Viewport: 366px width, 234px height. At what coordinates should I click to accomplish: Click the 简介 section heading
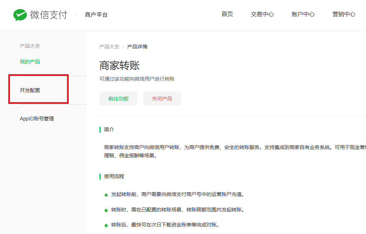pyautogui.click(x=109, y=129)
